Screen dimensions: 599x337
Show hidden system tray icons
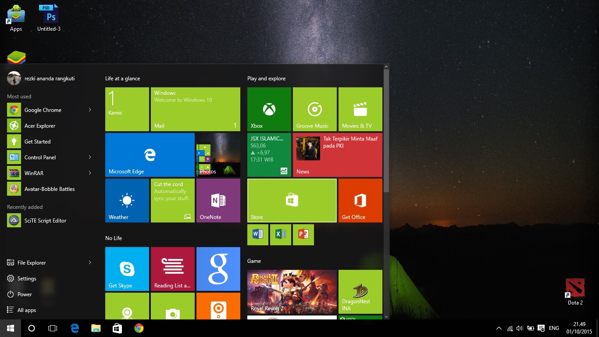499,328
